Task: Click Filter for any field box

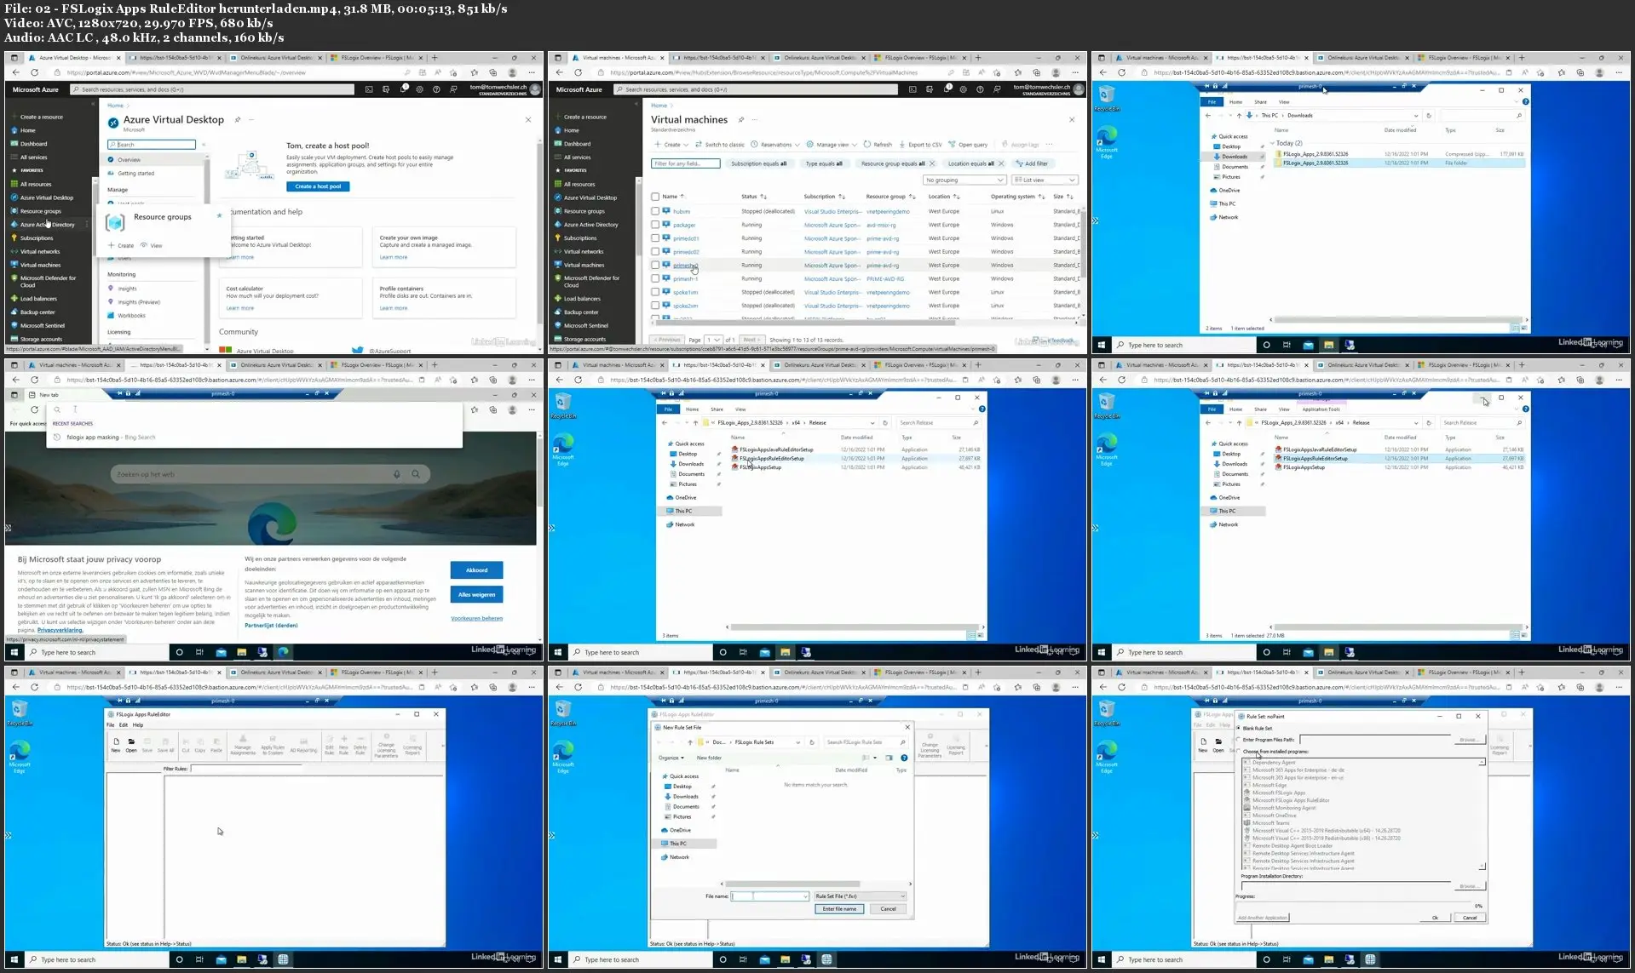Action: [686, 163]
